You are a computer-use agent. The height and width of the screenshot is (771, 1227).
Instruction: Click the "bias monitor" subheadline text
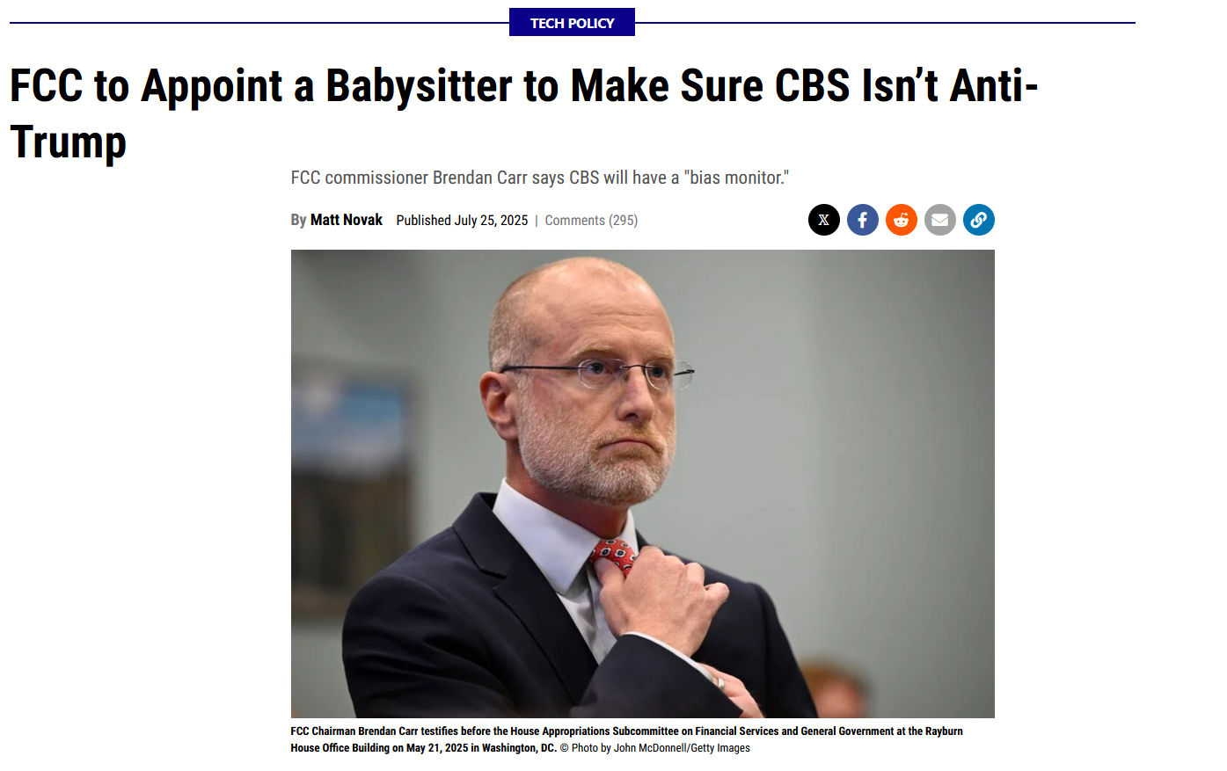click(539, 178)
